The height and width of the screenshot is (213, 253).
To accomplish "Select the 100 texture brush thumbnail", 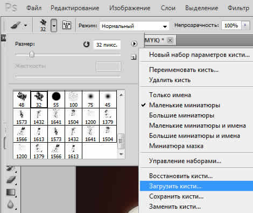I will click(73, 99).
